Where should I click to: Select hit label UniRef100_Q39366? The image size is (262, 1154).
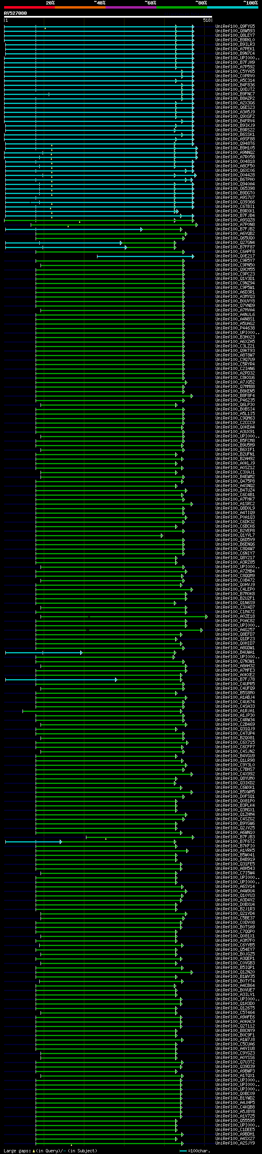[235, 202]
